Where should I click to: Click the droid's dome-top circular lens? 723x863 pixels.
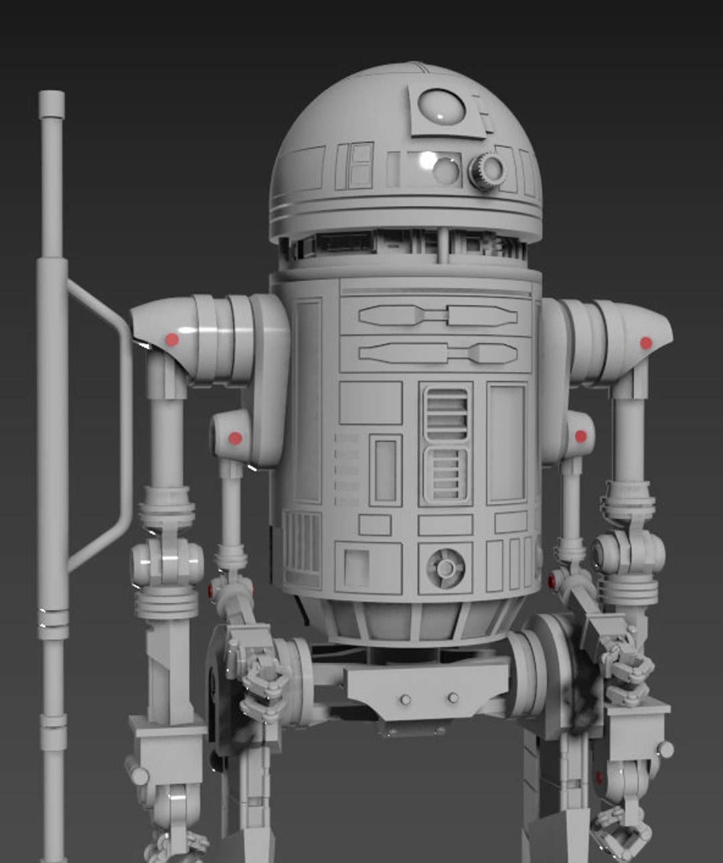tap(442, 107)
